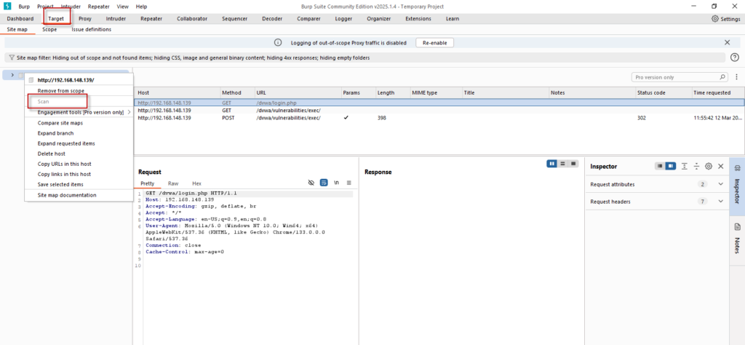This screenshot has width=745, height=345.
Task: Click the site map filter funnel icon
Action: (x=11, y=57)
